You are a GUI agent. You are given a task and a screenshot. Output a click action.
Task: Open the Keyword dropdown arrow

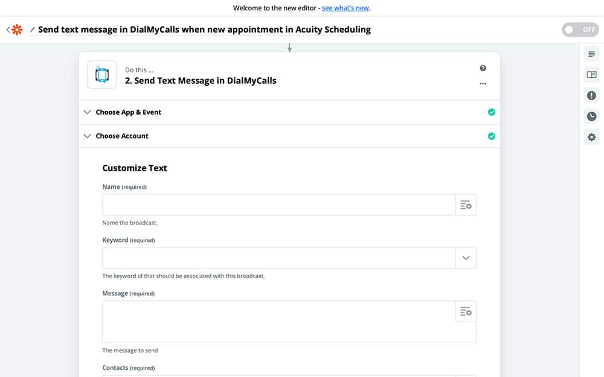click(466, 258)
